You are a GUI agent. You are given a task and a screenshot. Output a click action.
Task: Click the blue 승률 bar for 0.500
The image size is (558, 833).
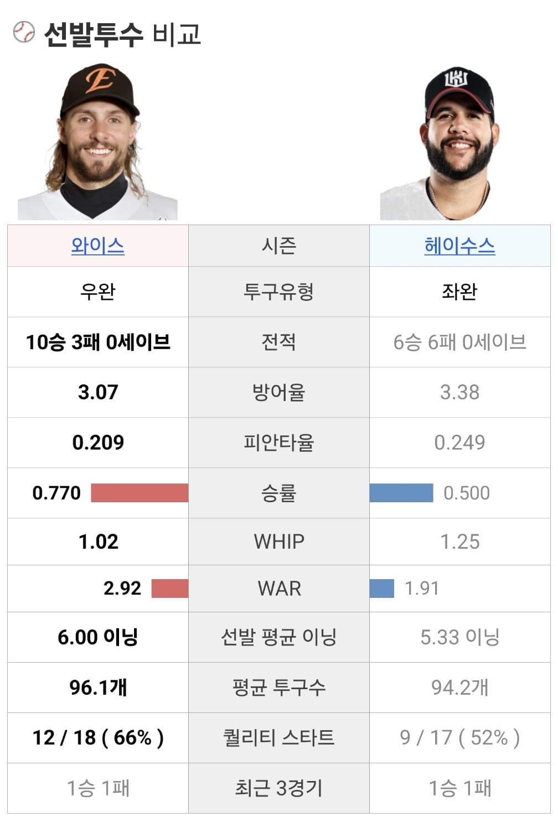point(401,493)
